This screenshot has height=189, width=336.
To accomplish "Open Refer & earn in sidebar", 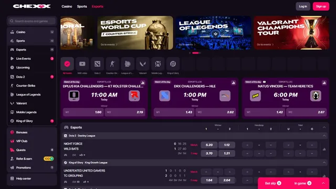I will 32,159.
